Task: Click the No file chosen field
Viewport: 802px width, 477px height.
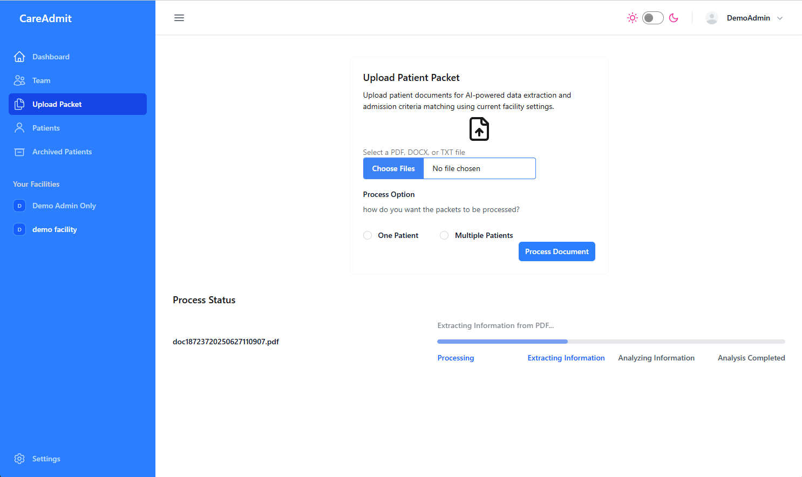Action: click(479, 168)
